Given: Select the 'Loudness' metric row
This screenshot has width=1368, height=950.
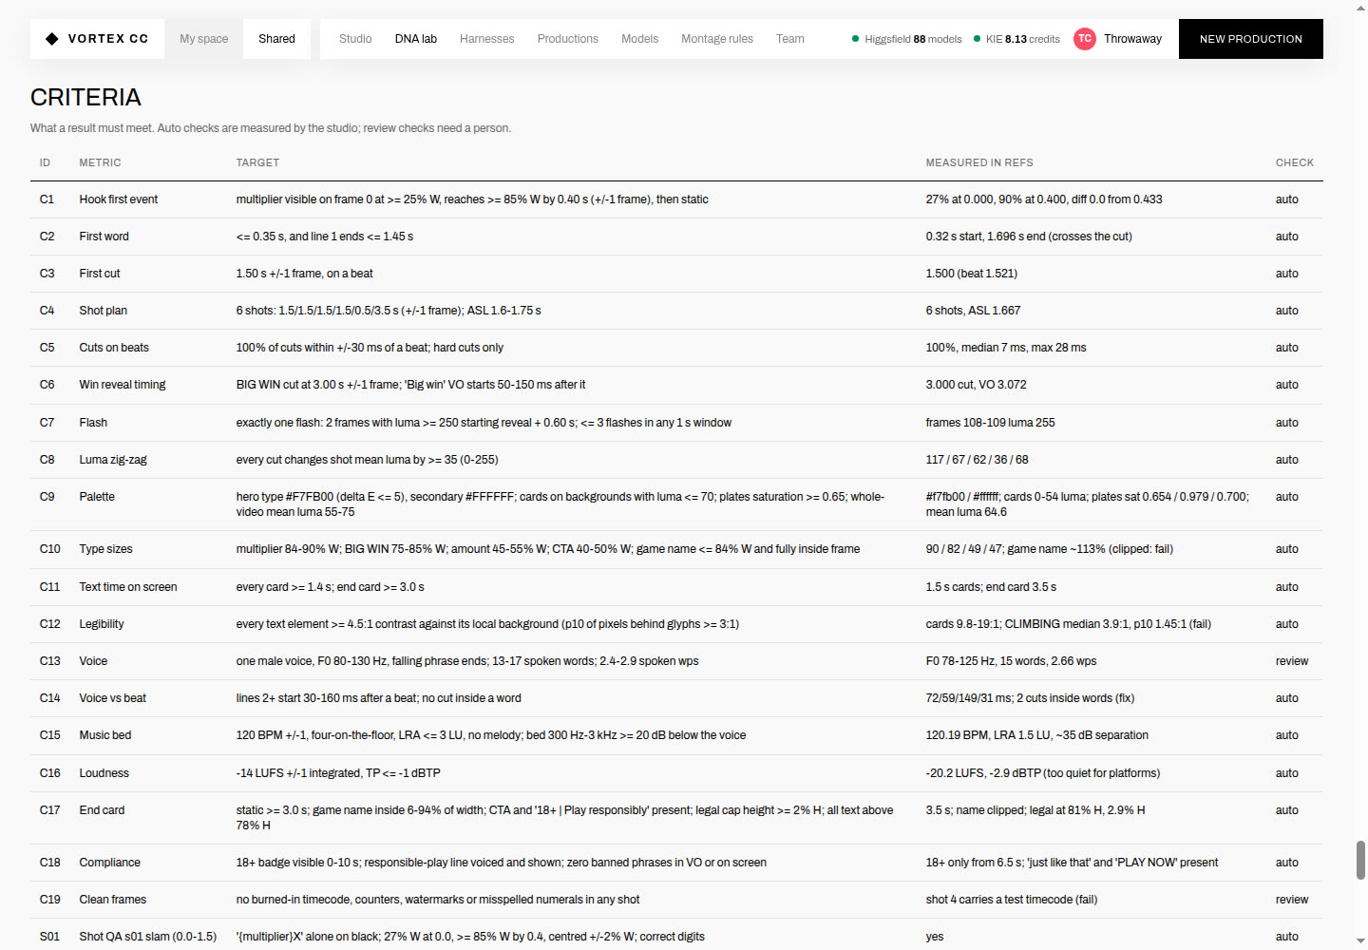Looking at the screenshot, I should [x=676, y=773].
